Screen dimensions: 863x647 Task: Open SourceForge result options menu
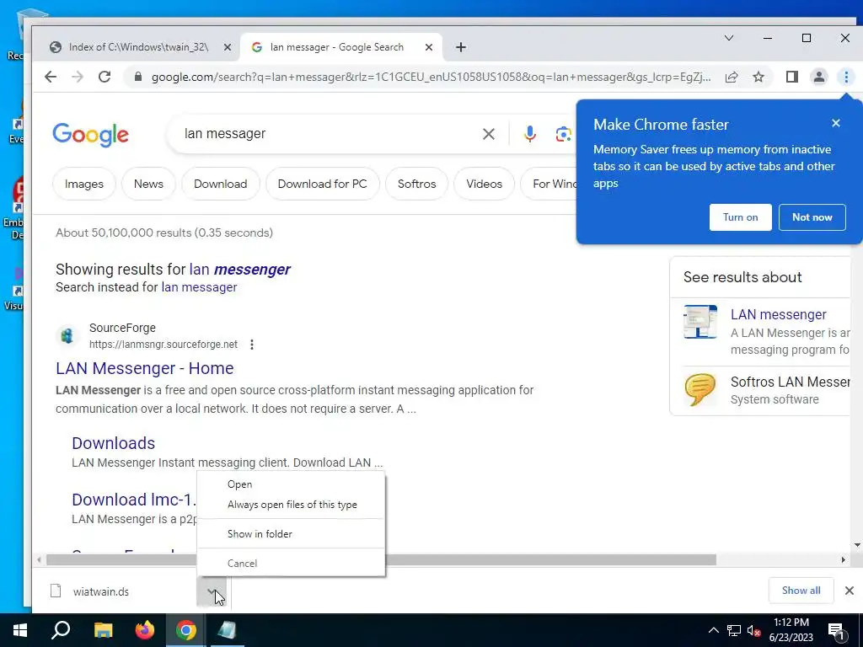[x=251, y=345]
